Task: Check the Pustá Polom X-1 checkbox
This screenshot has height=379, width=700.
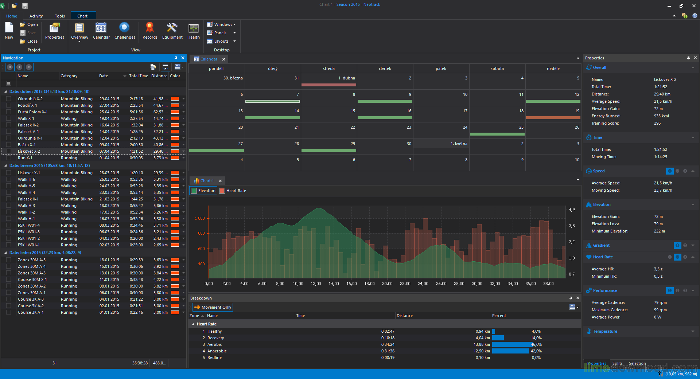Action: [x=8, y=112]
